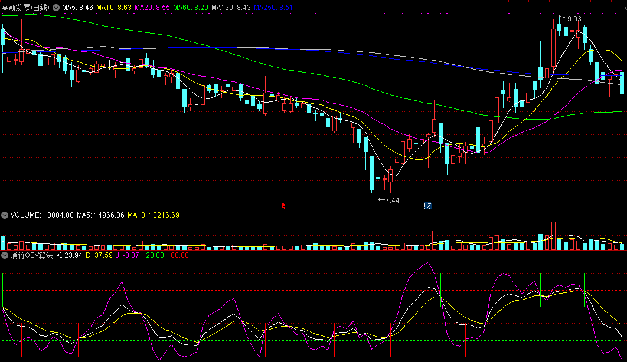Click the green 20.00 reference level label
The width and height of the screenshot is (627, 362).
pos(155,255)
